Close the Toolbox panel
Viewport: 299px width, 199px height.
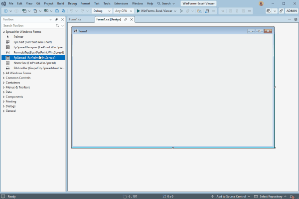pos(62,19)
